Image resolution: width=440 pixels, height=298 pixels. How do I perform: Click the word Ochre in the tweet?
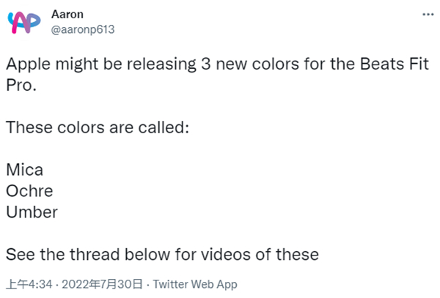click(29, 190)
